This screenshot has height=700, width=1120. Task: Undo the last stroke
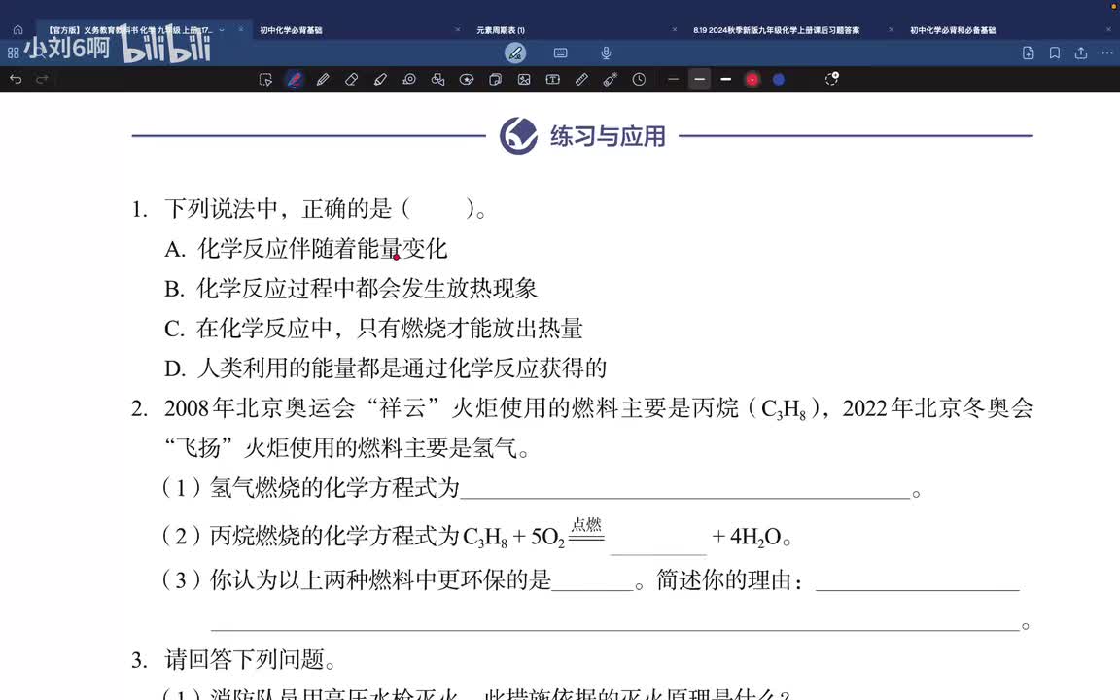(16, 80)
